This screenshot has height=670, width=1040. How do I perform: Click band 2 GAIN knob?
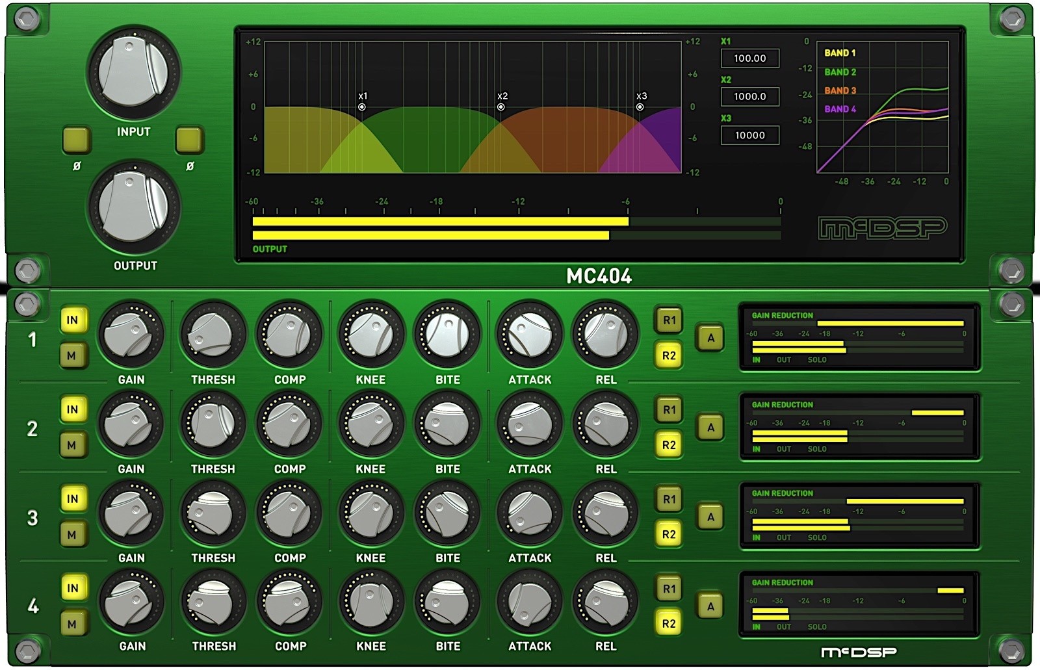click(x=131, y=424)
